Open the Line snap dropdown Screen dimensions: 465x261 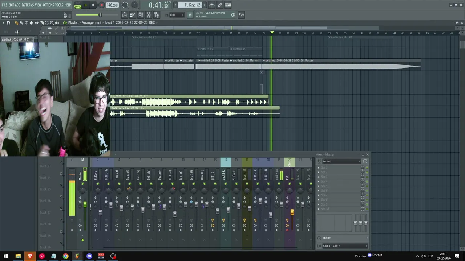pos(177,15)
